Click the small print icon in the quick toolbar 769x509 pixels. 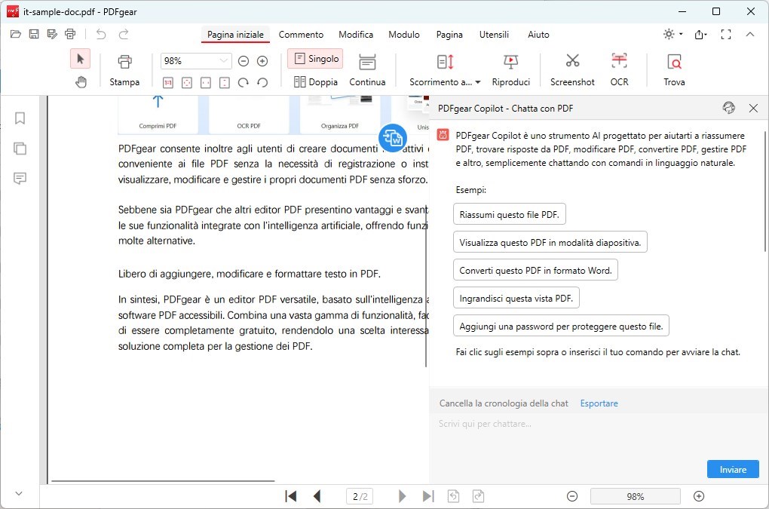tap(70, 34)
